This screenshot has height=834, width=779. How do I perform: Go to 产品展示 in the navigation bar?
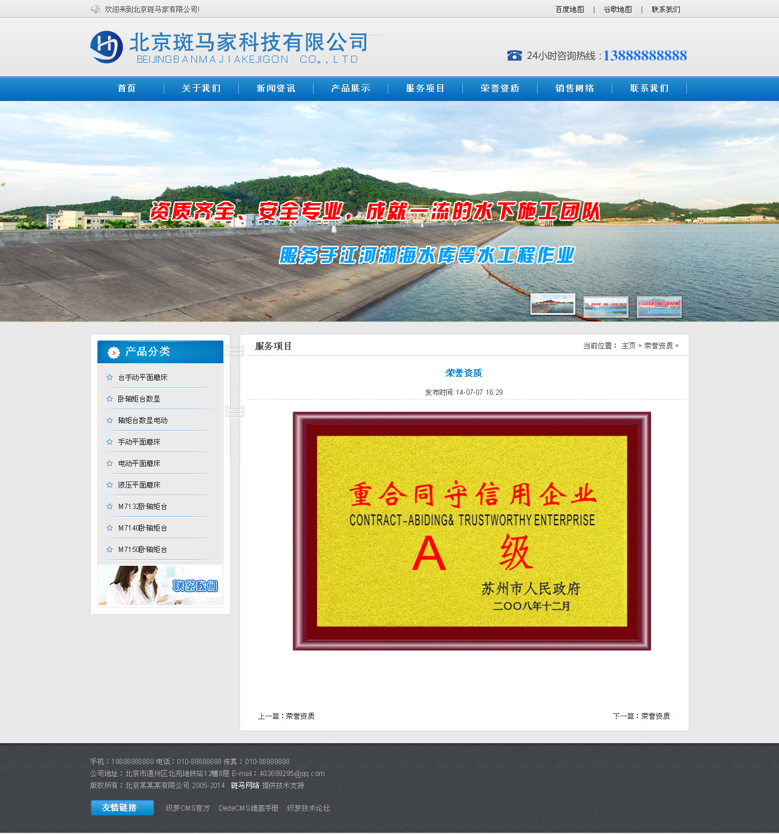[351, 88]
